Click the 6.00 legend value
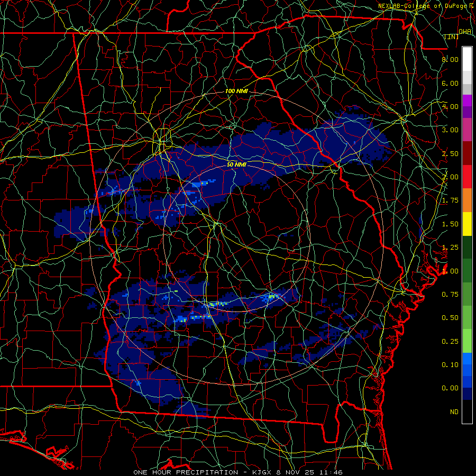The image size is (476, 476). point(450,83)
